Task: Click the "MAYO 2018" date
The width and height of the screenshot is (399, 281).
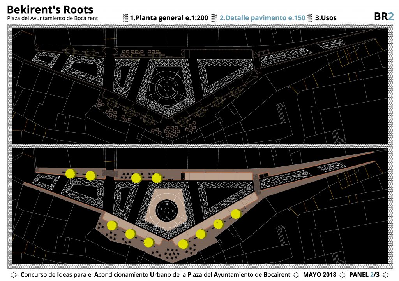Action: 320,275
